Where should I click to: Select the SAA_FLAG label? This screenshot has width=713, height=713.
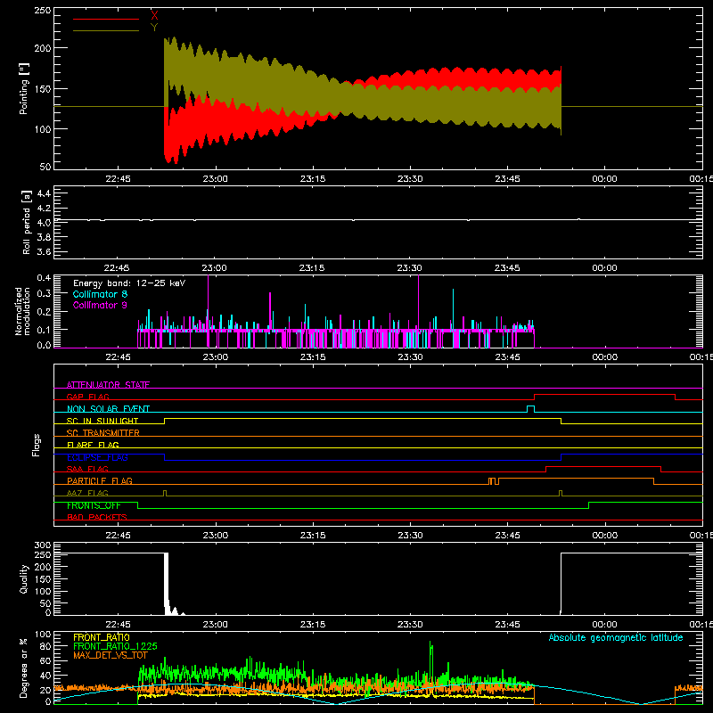(87, 469)
